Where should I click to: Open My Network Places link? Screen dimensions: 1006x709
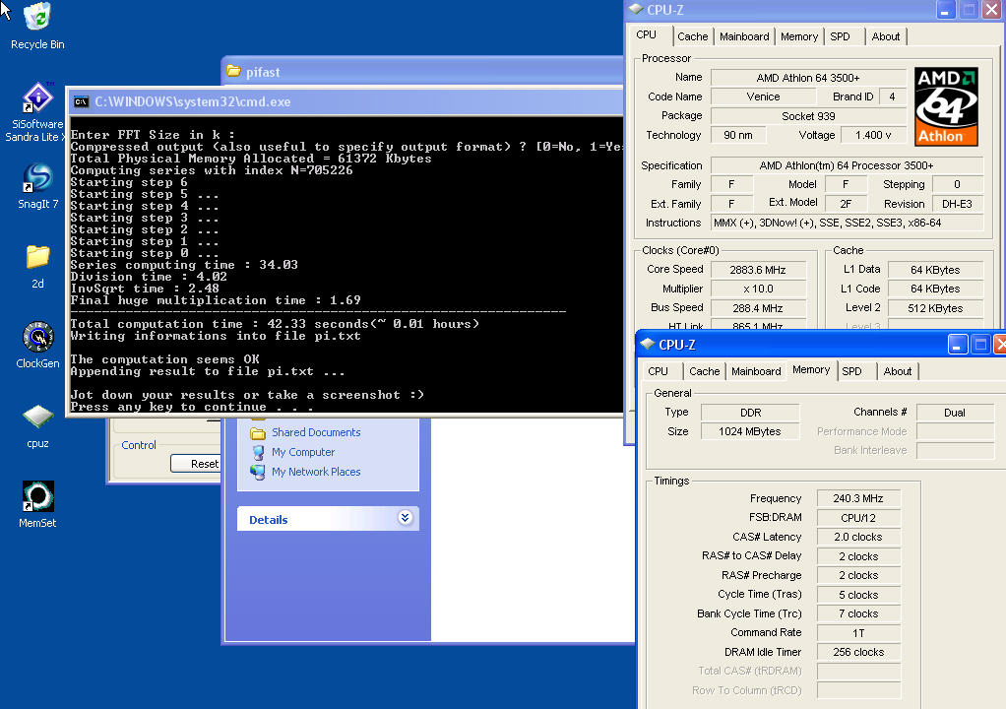pyautogui.click(x=316, y=472)
